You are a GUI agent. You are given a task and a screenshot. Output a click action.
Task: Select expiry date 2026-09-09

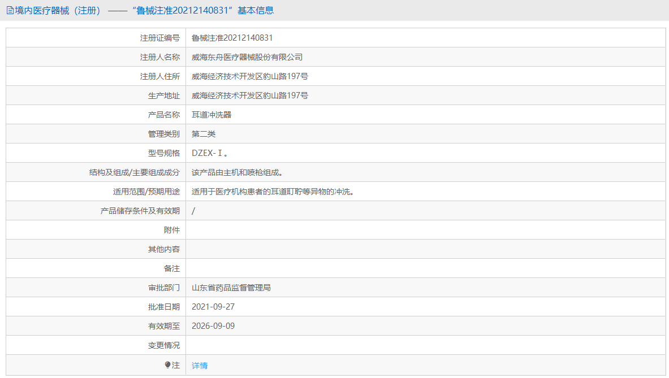(213, 326)
